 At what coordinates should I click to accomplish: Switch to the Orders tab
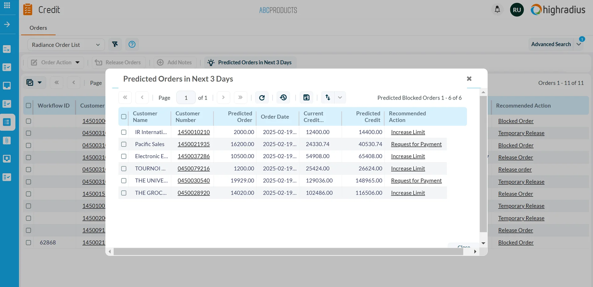(38, 28)
